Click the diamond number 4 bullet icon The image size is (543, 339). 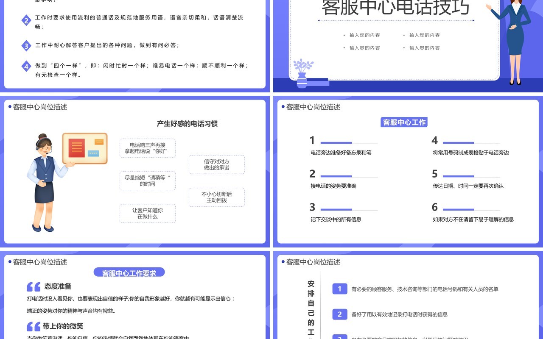pos(26,66)
